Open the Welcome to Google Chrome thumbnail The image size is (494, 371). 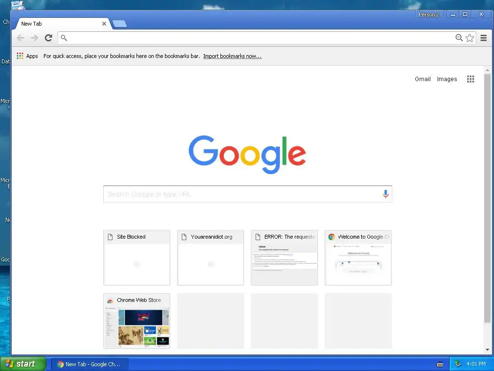(x=358, y=257)
